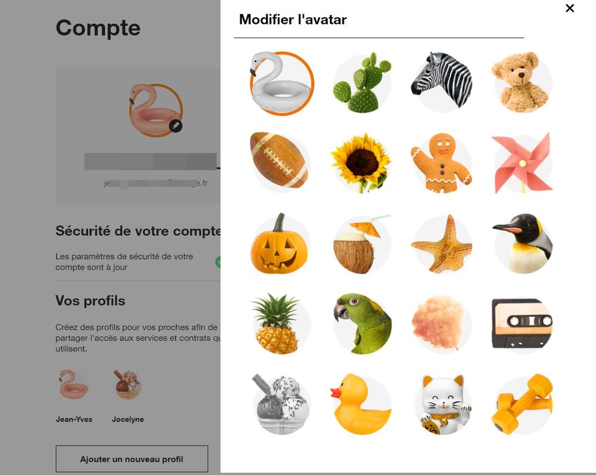Select the highlighted flamingo float avatar
This screenshot has height=475, width=596.
click(281, 84)
